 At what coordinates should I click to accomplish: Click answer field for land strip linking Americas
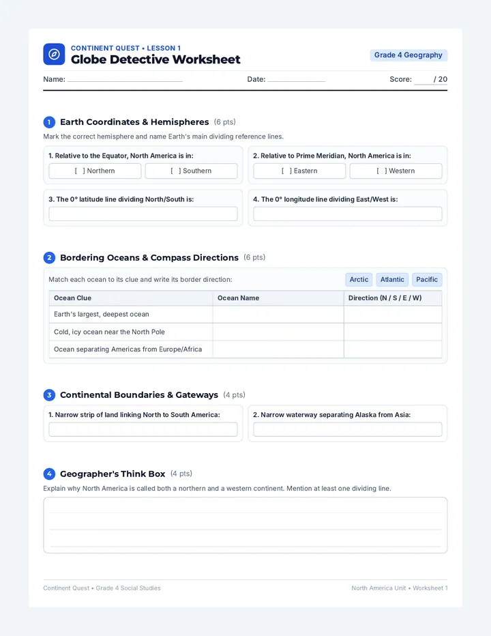point(143,429)
